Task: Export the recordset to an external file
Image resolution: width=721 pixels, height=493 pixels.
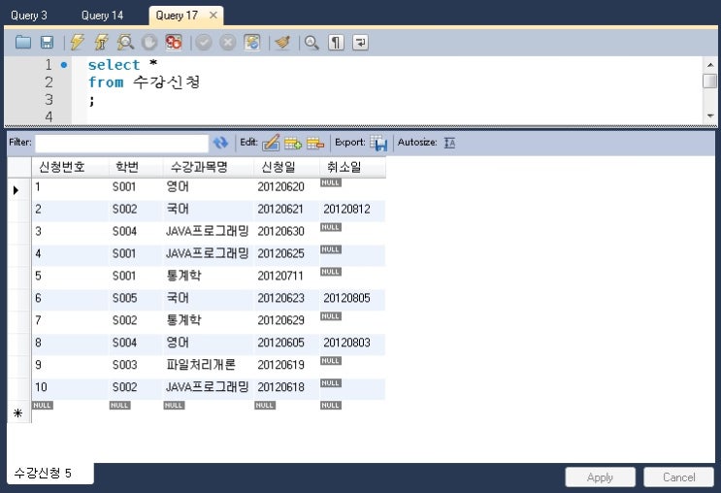Action: point(378,143)
